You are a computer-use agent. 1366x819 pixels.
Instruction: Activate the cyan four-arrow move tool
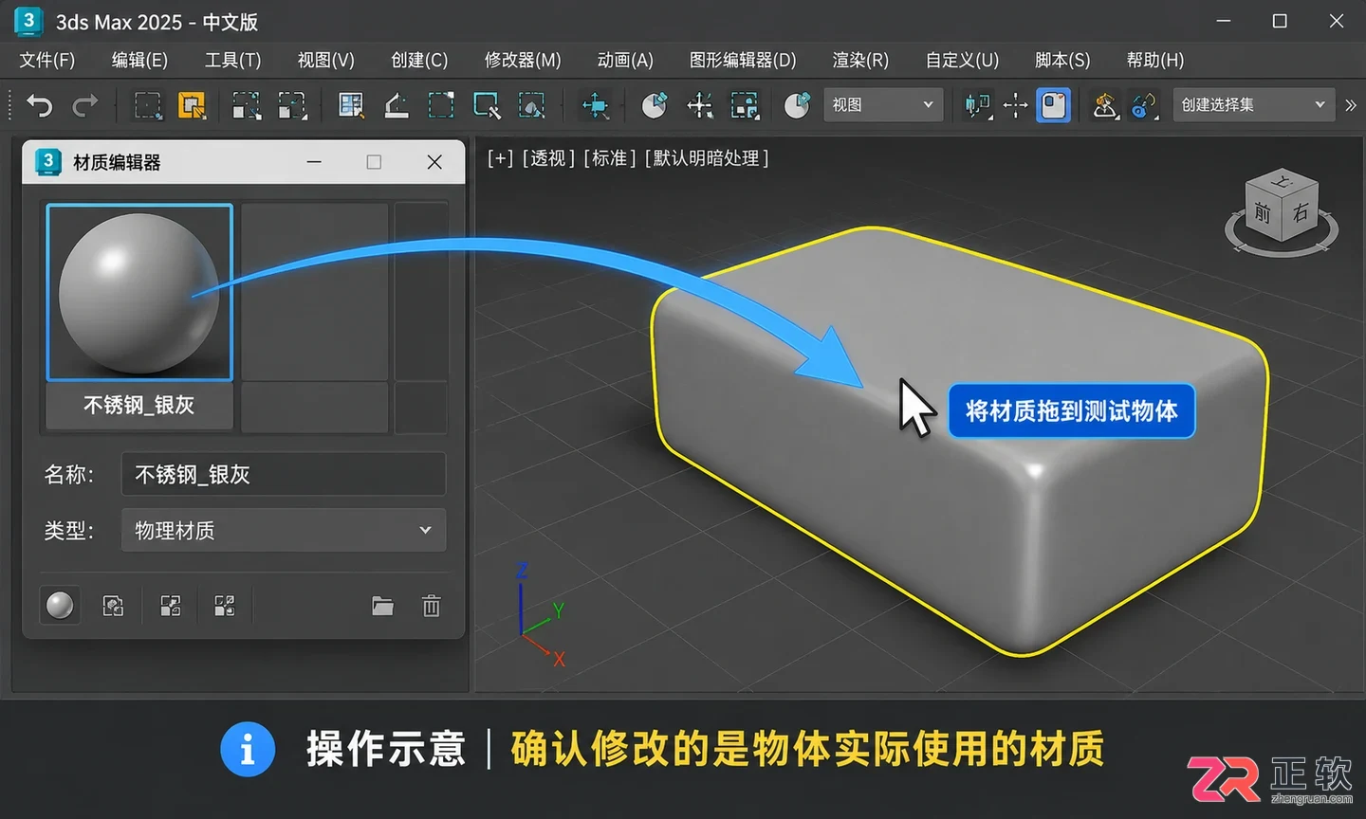point(596,105)
